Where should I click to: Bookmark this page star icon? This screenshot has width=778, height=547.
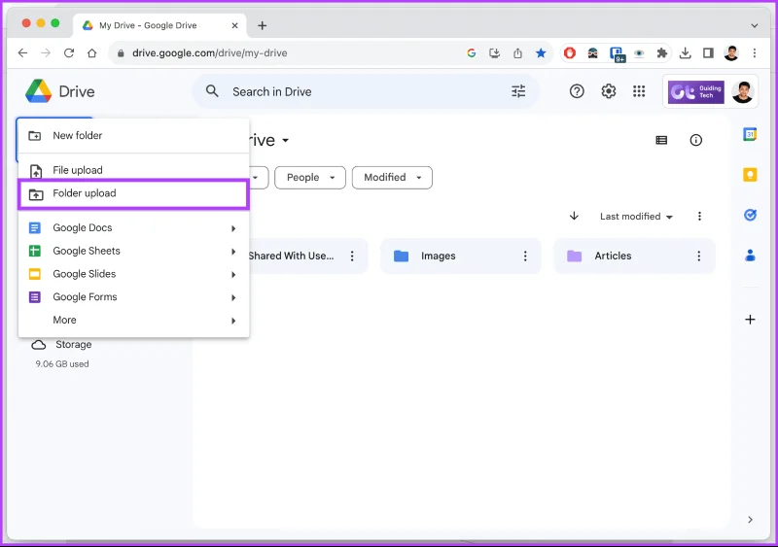[541, 53]
